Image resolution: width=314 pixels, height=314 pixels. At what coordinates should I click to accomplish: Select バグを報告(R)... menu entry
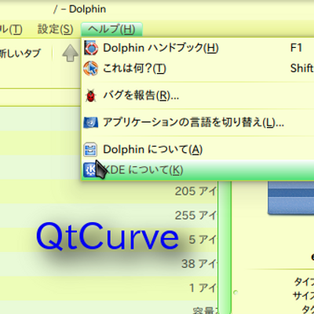click(198, 96)
